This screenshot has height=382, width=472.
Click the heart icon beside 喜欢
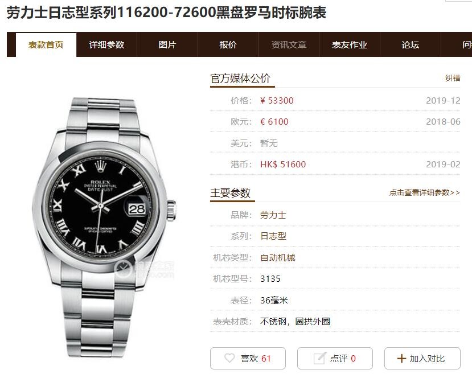click(229, 358)
